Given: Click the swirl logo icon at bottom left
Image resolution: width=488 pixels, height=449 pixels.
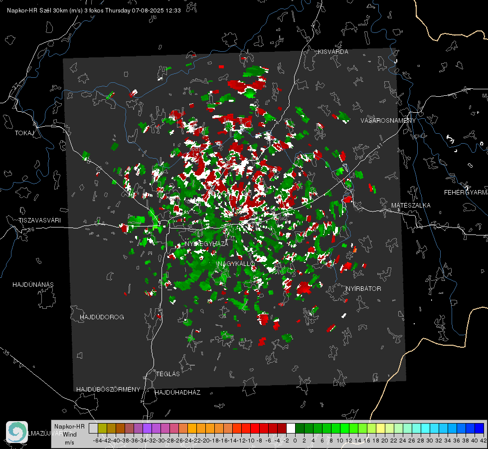Looking at the screenshot, I should tap(17, 432).
